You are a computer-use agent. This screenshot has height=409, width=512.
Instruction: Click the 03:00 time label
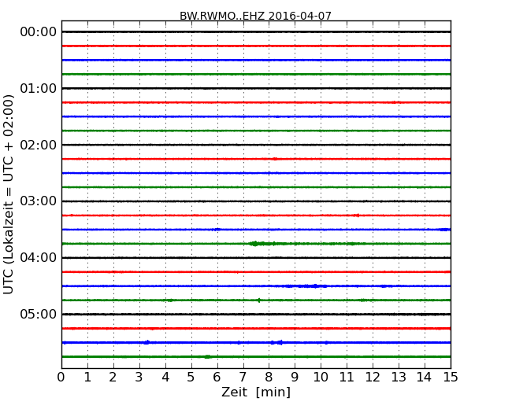[39, 201]
